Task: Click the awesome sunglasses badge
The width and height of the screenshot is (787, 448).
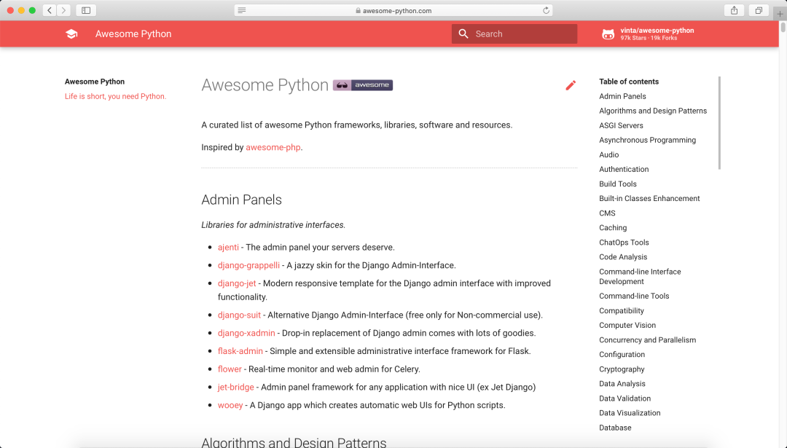Action: click(x=363, y=85)
